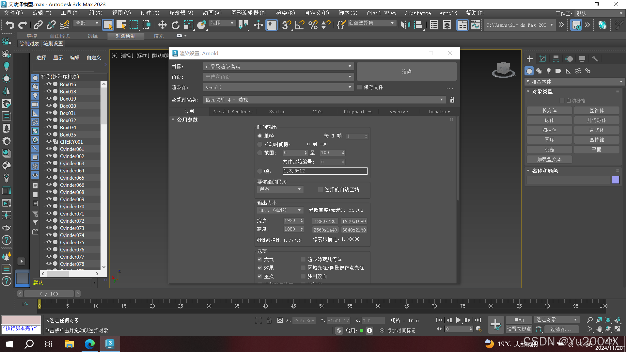Lock the render view with padlock
The image size is (626, 352).
coord(452,100)
